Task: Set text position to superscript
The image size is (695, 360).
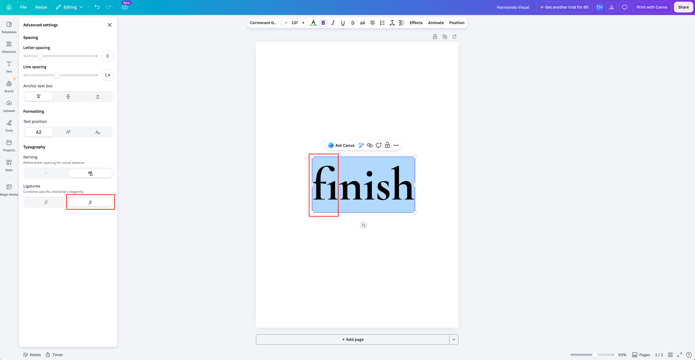Action: click(x=68, y=132)
